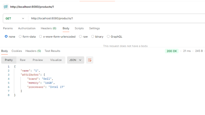The image size is (205, 115).
Task: Open the request Settings tab
Action: click(x=94, y=28)
